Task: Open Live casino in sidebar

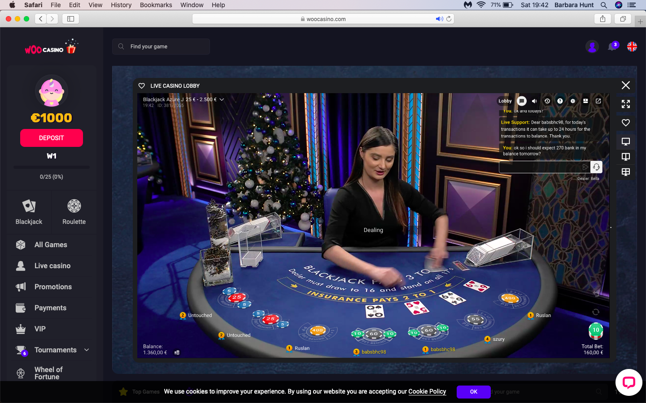Action: 52,266
